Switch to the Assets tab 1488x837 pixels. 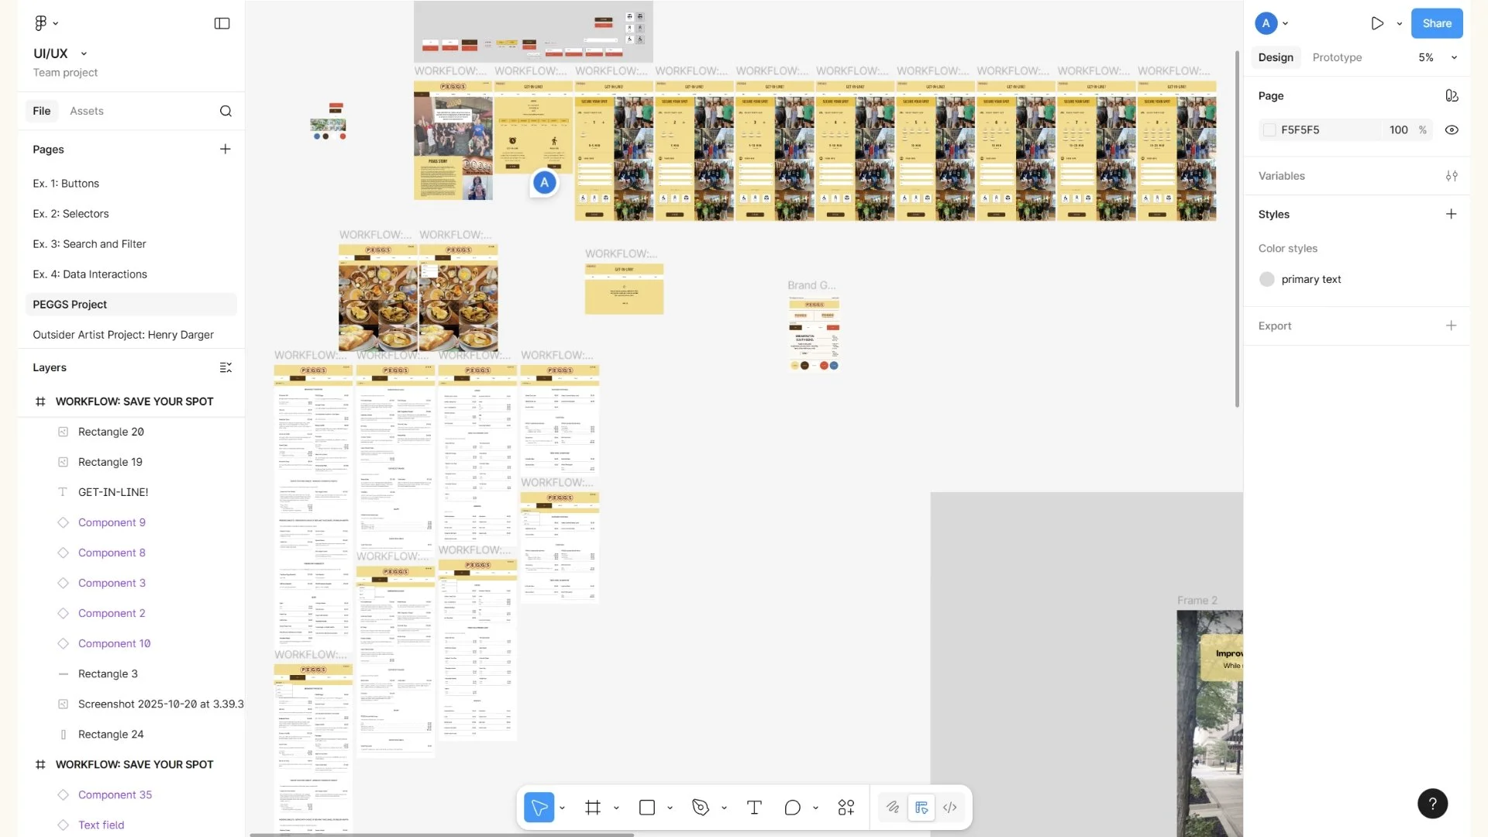click(x=86, y=111)
